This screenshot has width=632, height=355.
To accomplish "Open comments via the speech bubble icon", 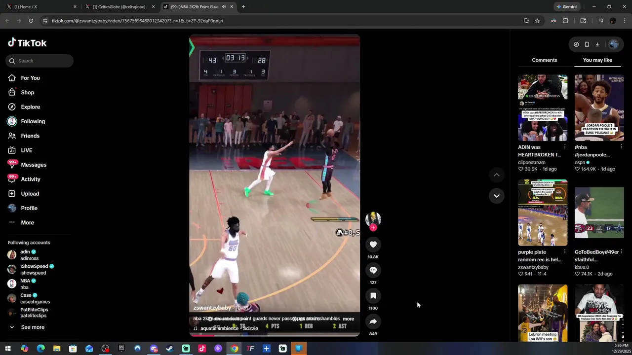I will [x=373, y=270].
